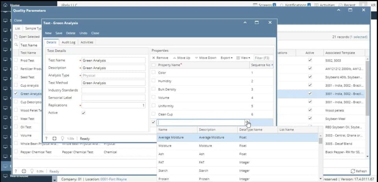This screenshot has width=378, height=182.
Task: Focus the Filter (F3) field
Action: (x=263, y=58)
